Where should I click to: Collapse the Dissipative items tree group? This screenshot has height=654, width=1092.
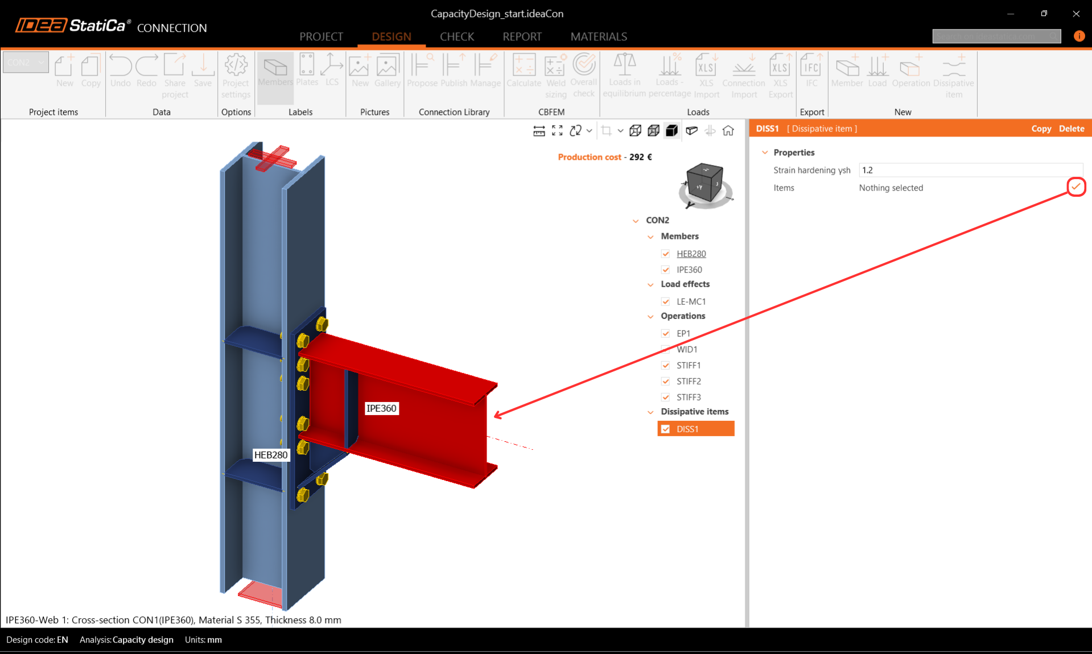[x=650, y=412]
